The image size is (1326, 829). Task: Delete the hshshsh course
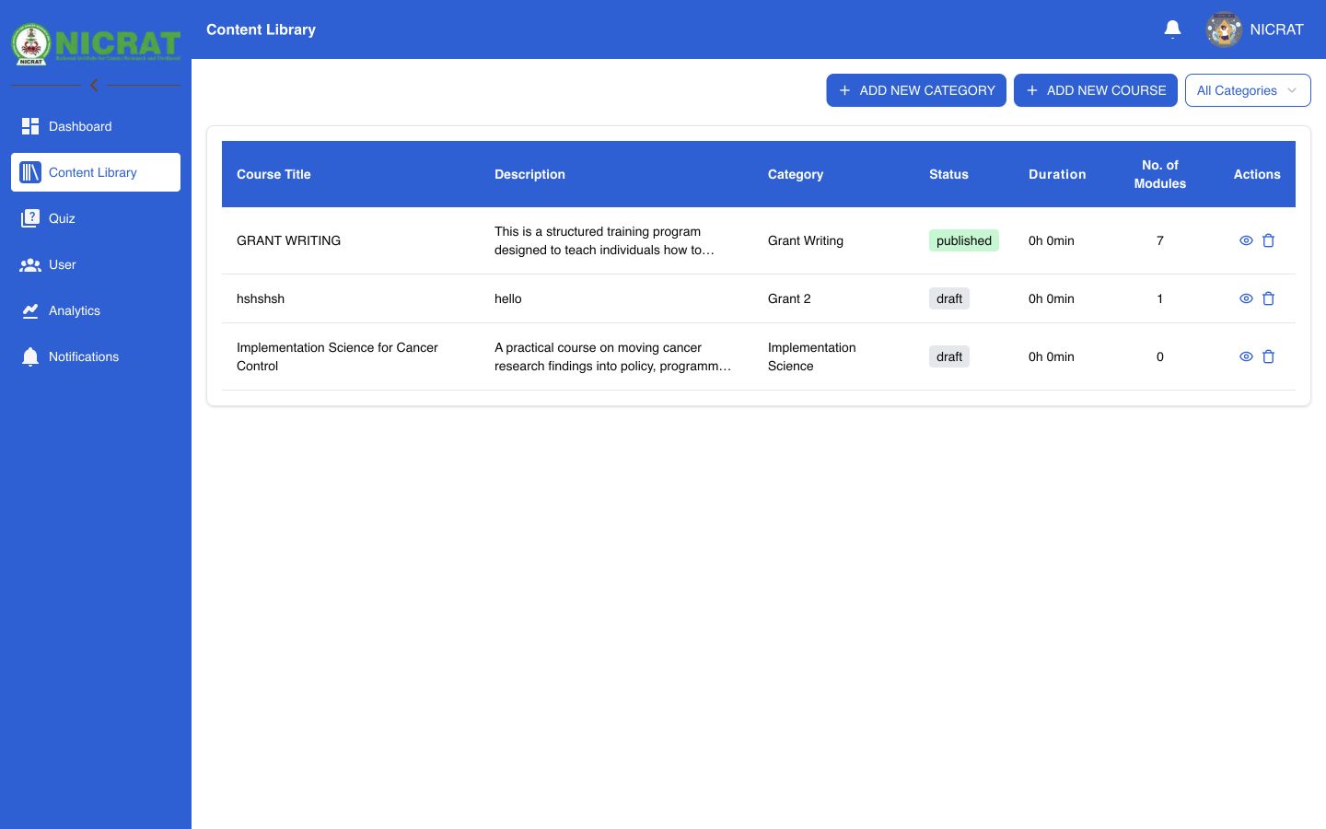coord(1268,298)
